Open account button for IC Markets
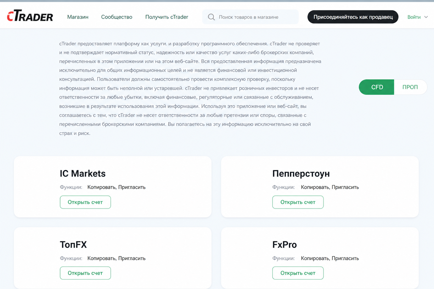Viewport: 434px width, 289px height. click(x=85, y=202)
